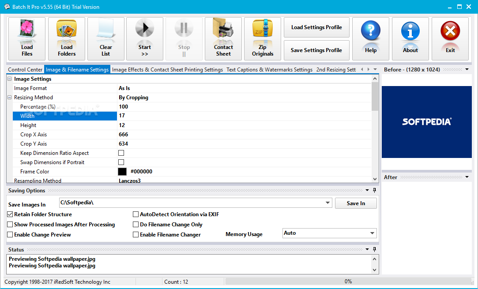Create a Contact Sheet
Image resolution: width=478 pixels, height=289 pixels.
coord(223,39)
